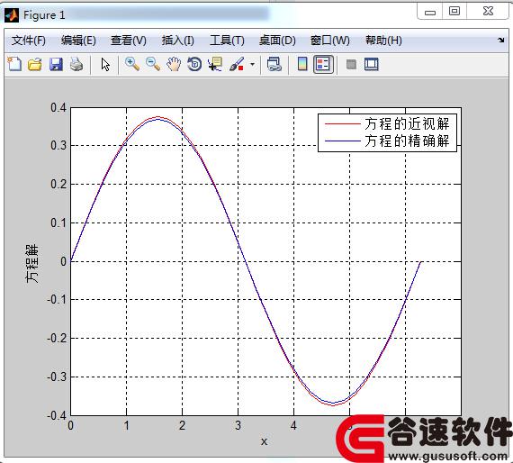Image resolution: width=513 pixels, height=463 pixels.
Task: Select the Edit Plot arrow tool
Action: tap(105, 64)
